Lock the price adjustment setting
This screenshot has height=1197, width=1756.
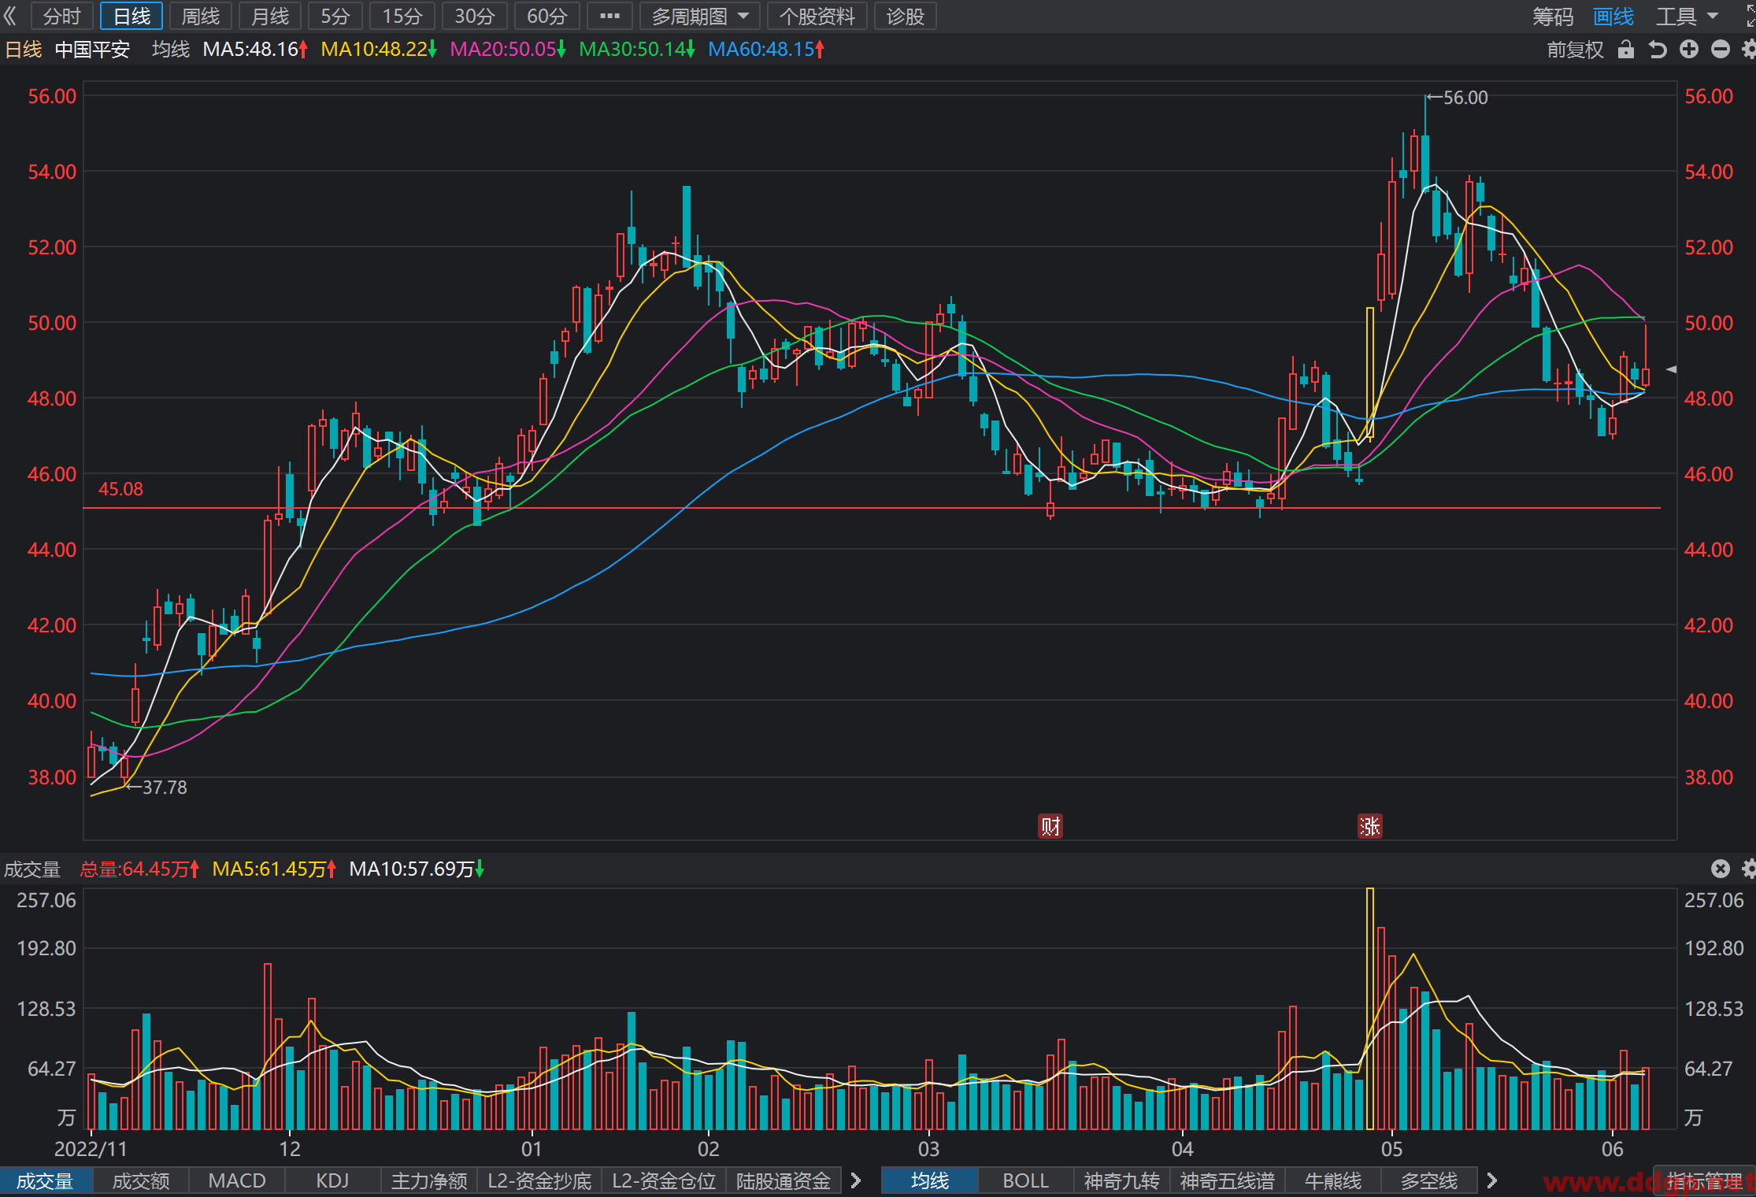(1626, 50)
